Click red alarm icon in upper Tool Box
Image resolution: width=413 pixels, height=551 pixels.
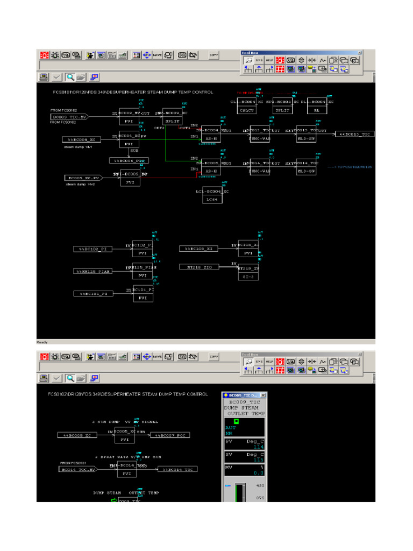[x=280, y=60]
